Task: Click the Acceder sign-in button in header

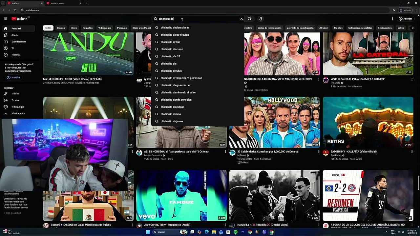Action: [406, 19]
